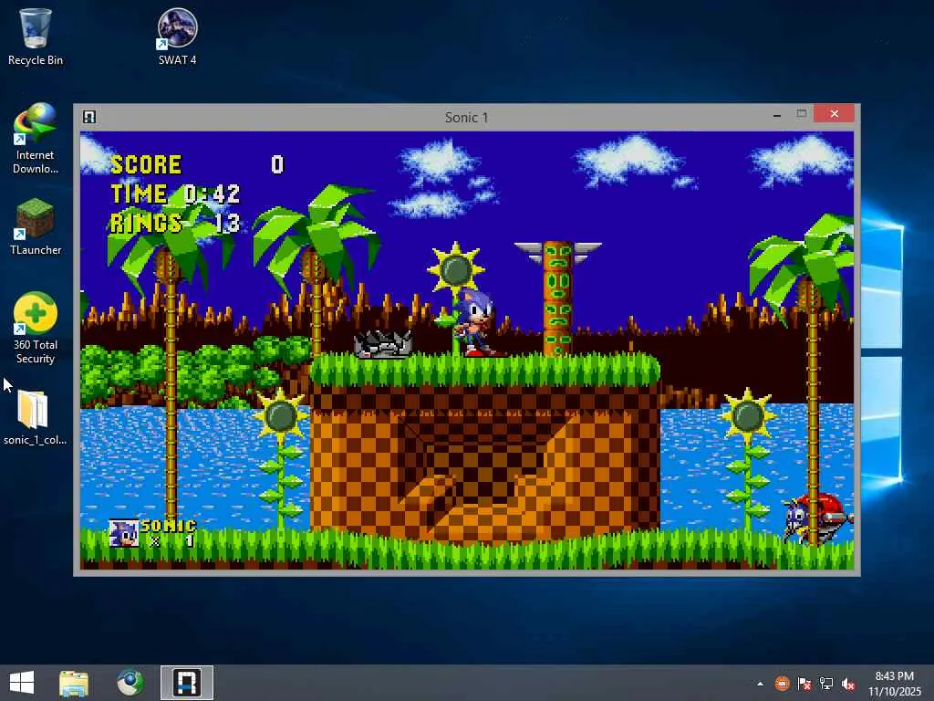
Task: Click the Sonic lives icon in HUD
Action: (123, 533)
